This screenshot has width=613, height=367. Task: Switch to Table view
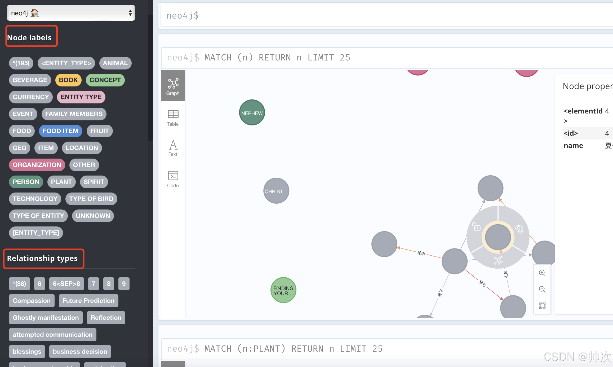point(173,118)
